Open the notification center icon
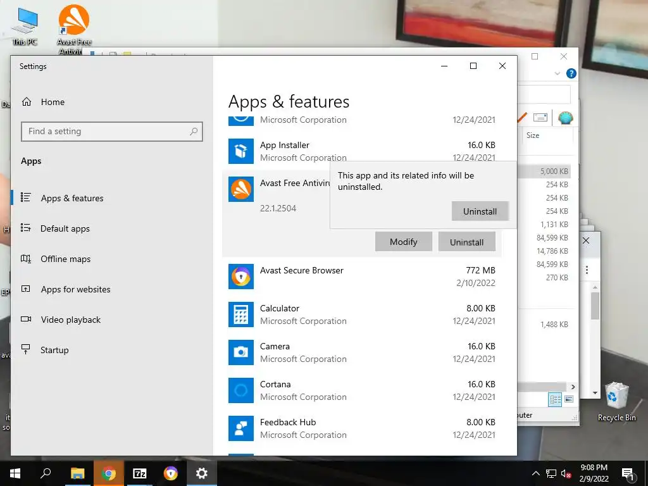This screenshot has height=486, width=648. (x=627, y=473)
